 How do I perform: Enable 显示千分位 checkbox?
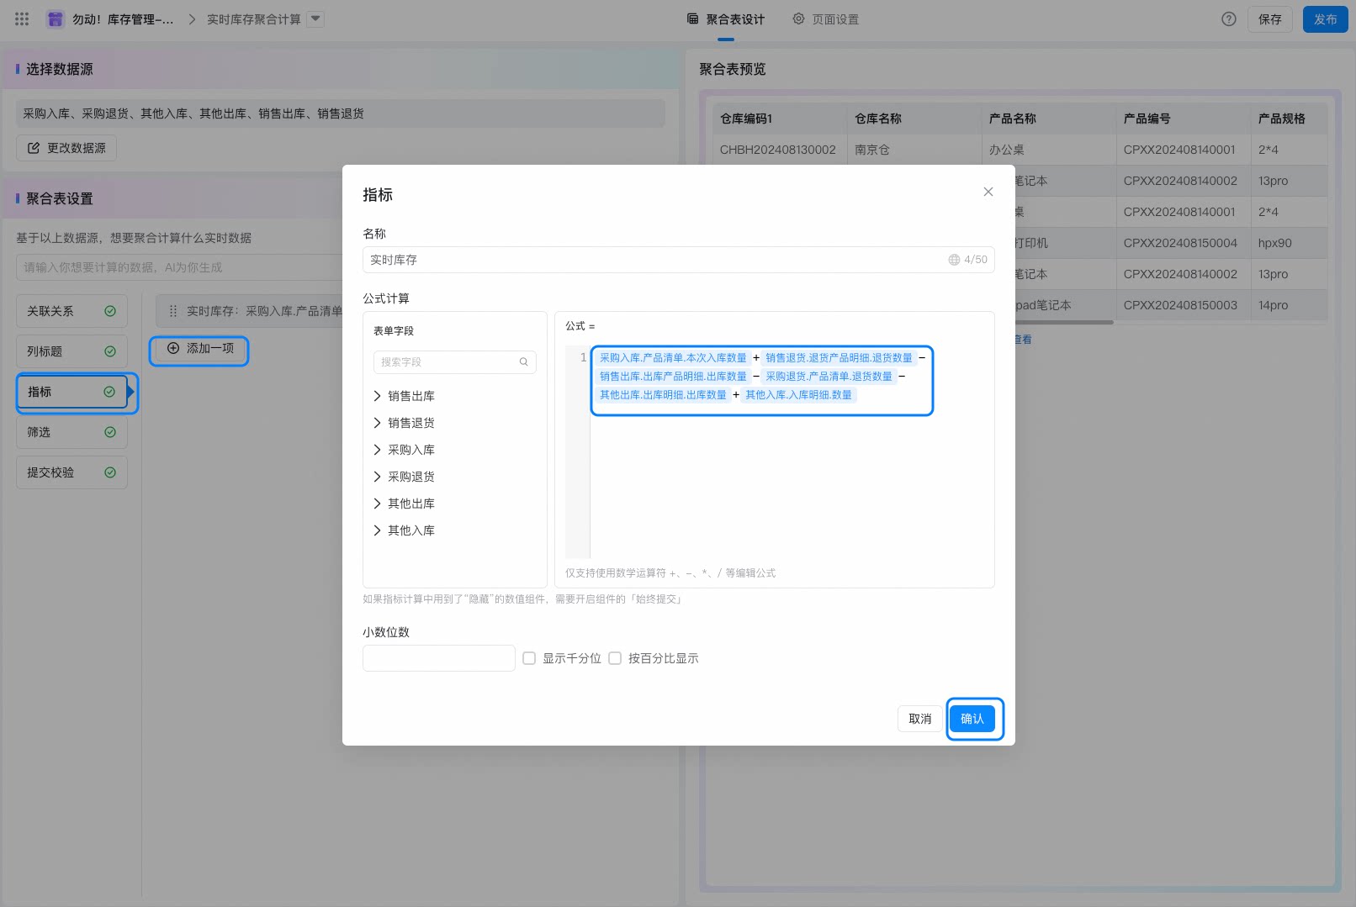[529, 658]
